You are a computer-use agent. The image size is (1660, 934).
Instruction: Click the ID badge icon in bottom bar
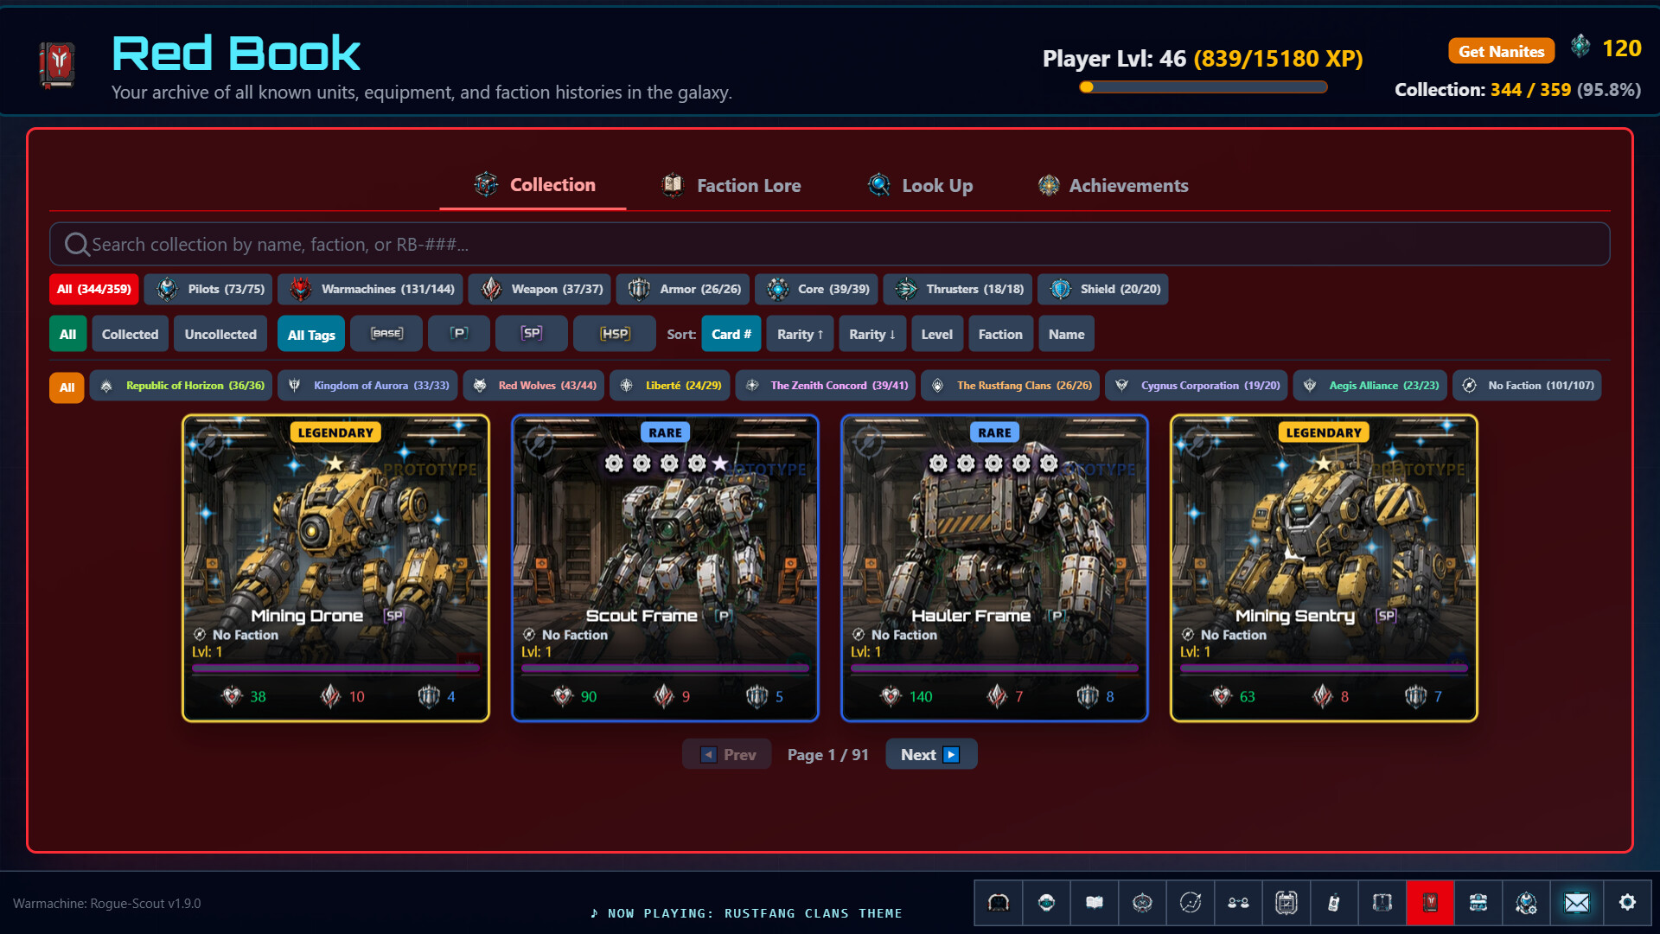(x=1334, y=903)
